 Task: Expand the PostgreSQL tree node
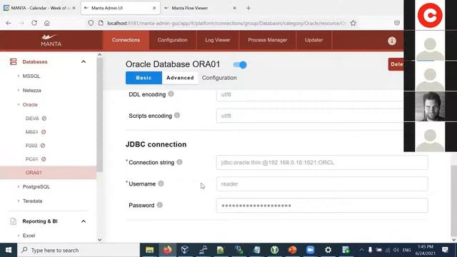click(x=19, y=186)
